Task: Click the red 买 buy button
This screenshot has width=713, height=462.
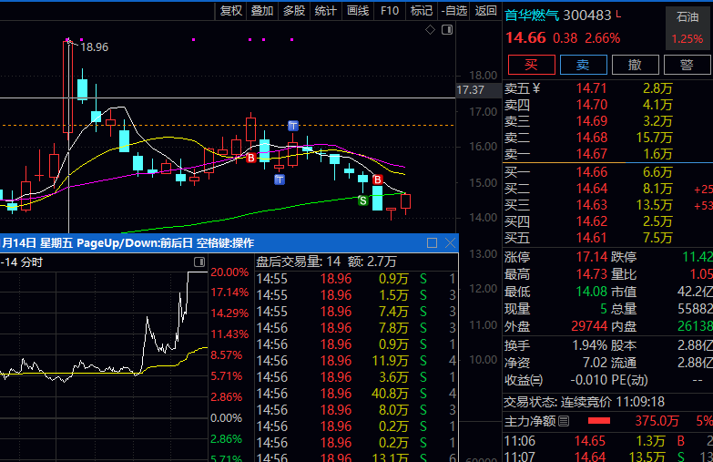Action: pos(531,65)
